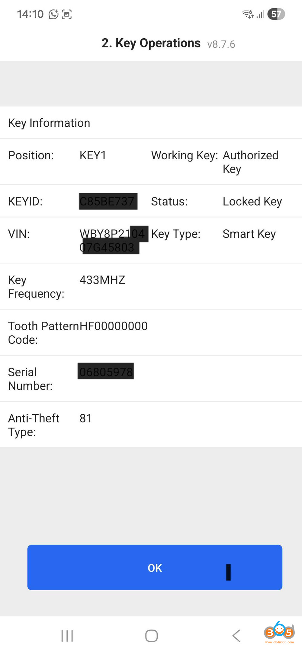Tap the Key Information section header
The image size is (302, 654).
coord(49,123)
